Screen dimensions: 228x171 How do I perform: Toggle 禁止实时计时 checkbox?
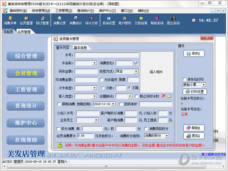(x=136, y=96)
